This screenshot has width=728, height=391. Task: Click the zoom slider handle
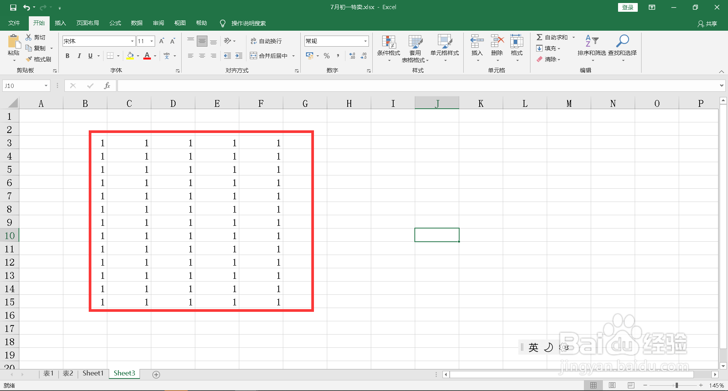coord(677,385)
